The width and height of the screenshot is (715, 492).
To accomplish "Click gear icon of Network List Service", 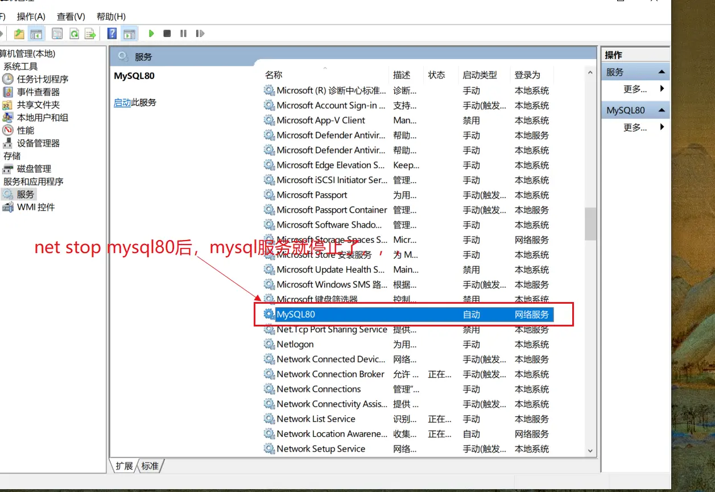I will (269, 419).
